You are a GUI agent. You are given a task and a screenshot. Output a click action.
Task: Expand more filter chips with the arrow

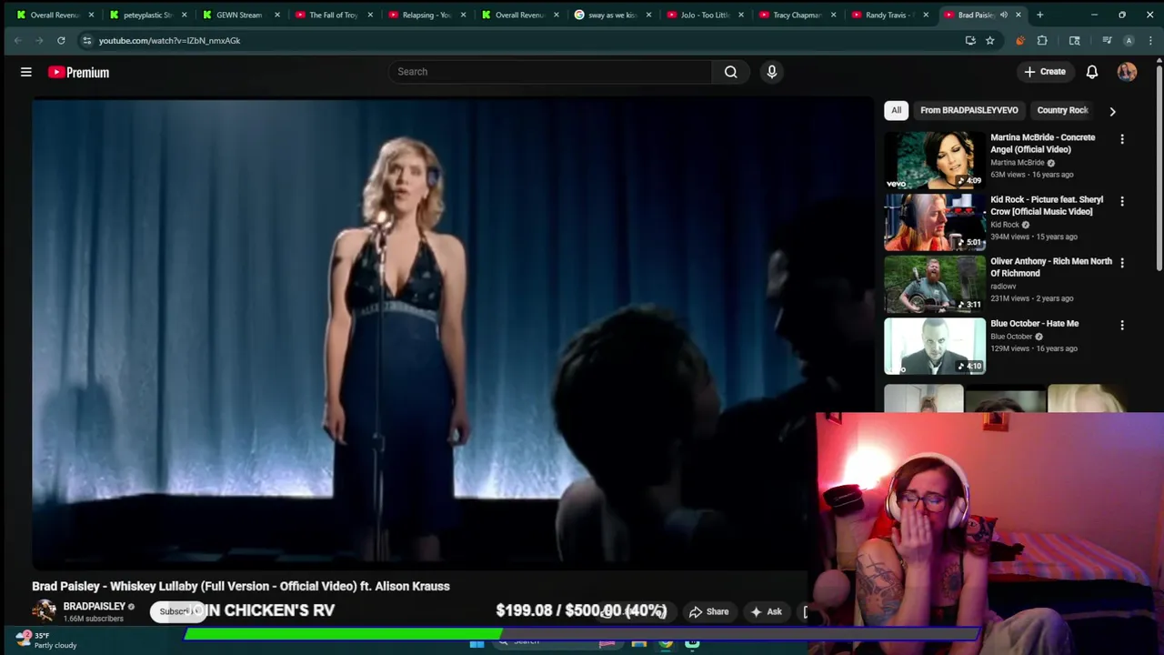[x=1112, y=111]
